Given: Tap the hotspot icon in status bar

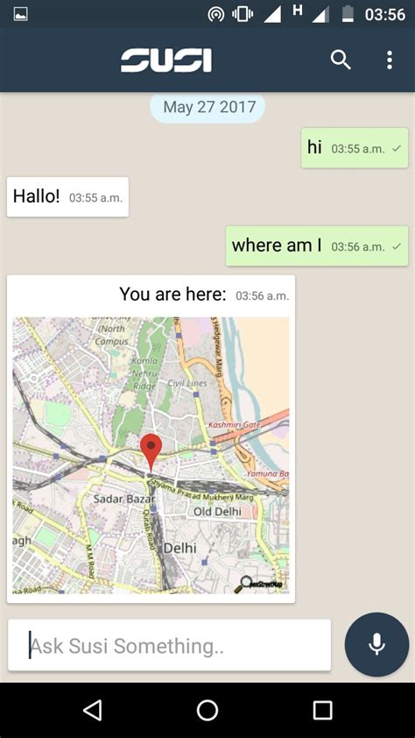Looking at the screenshot, I should (215, 15).
